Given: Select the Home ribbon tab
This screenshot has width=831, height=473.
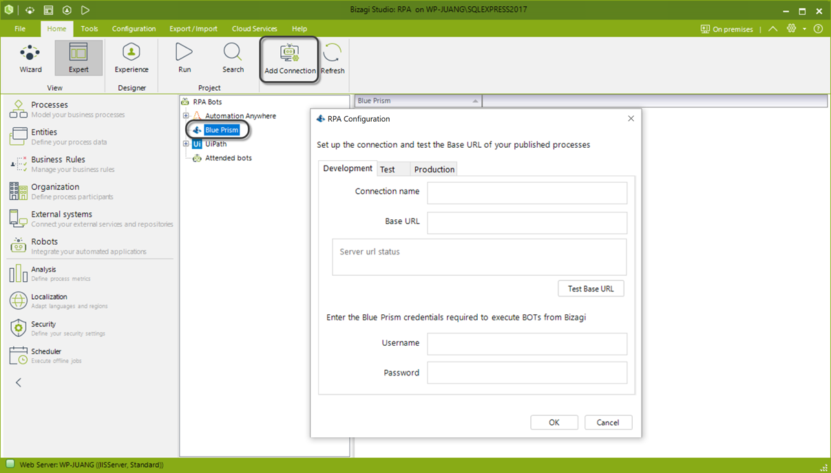Looking at the screenshot, I should 56,29.
